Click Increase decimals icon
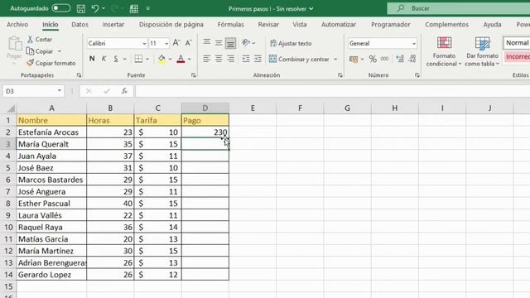Image resolution: width=530 pixels, height=298 pixels. [400, 59]
